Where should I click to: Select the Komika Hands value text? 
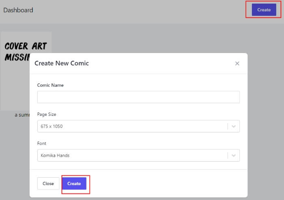(x=55, y=155)
